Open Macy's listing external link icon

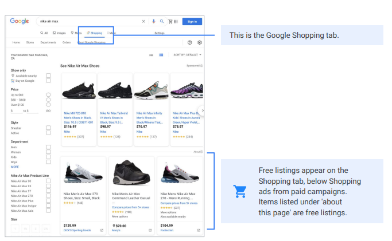150,230
